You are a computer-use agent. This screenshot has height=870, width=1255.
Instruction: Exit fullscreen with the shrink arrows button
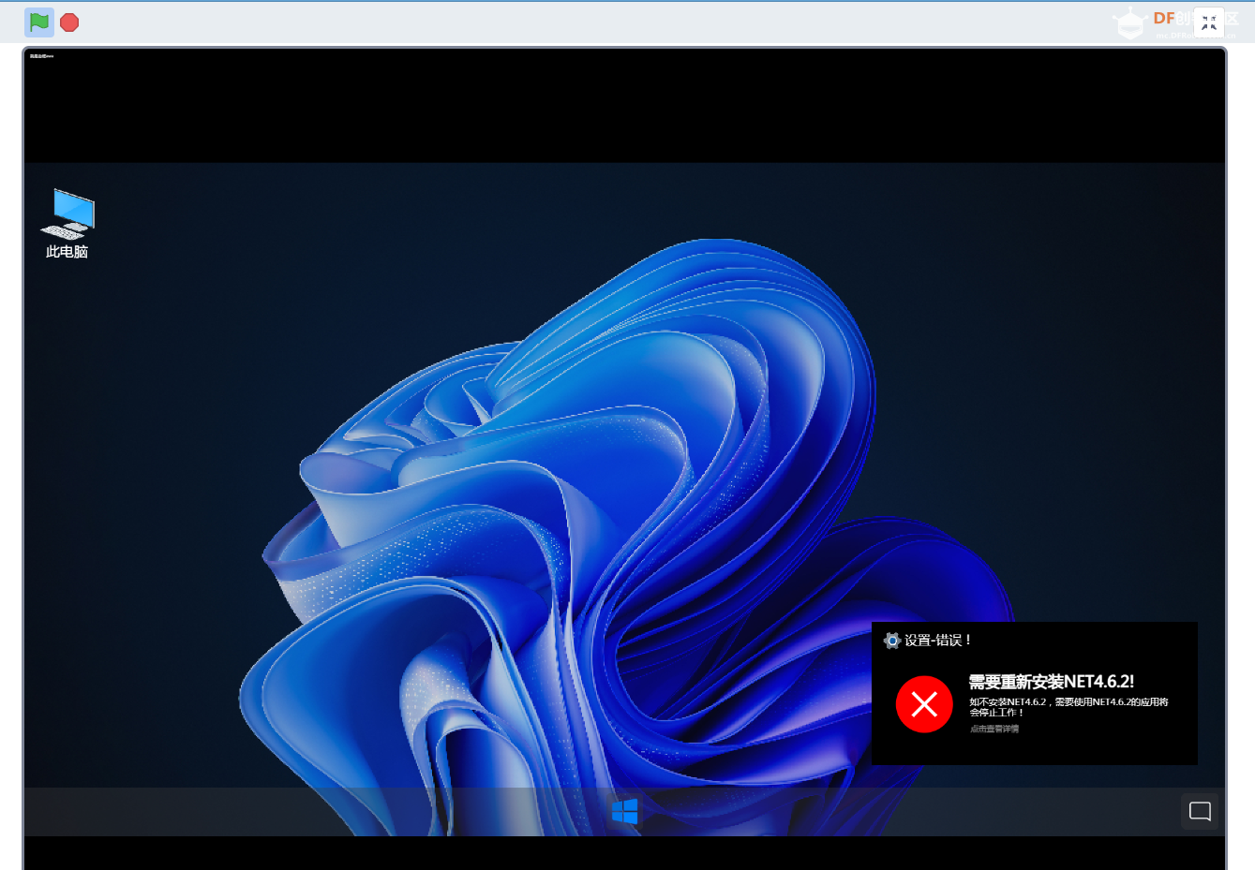point(1209,23)
